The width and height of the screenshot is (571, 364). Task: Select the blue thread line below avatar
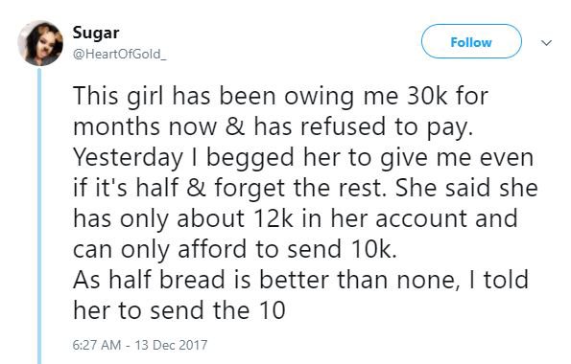[39, 216]
